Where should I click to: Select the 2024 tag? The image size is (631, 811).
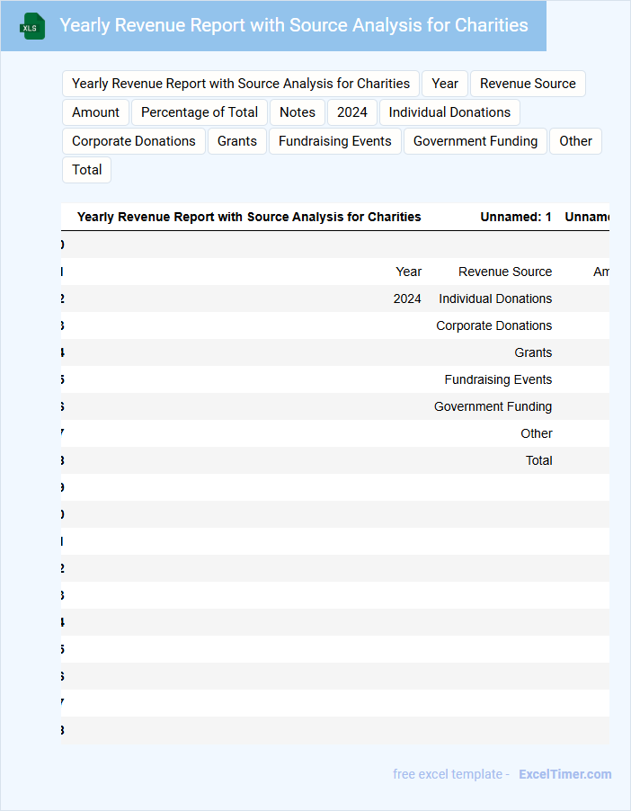[352, 112]
